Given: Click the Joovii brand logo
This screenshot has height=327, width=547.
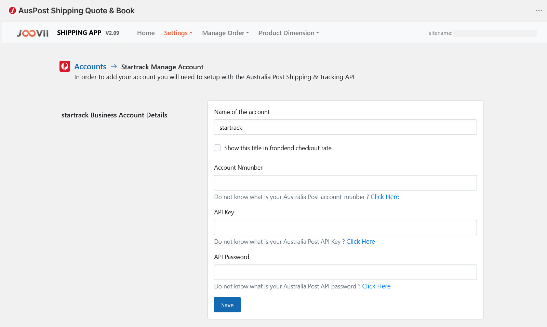Looking at the screenshot, I should coord(33,33).
